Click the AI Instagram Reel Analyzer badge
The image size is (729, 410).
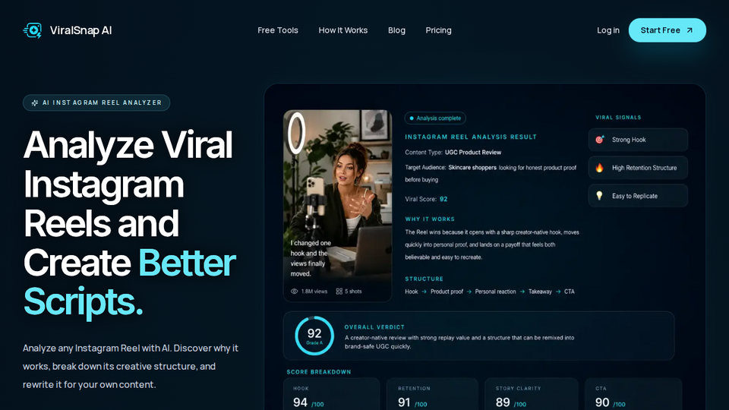pyautogui.click(x=96, y=102)
